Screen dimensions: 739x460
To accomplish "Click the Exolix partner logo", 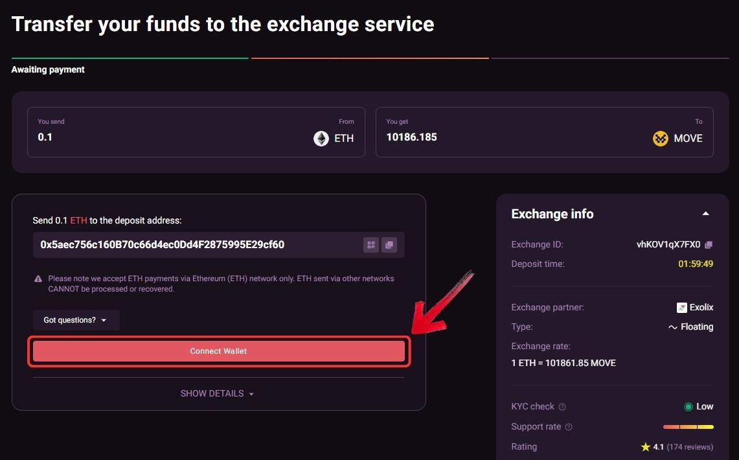I will (682, 308).
